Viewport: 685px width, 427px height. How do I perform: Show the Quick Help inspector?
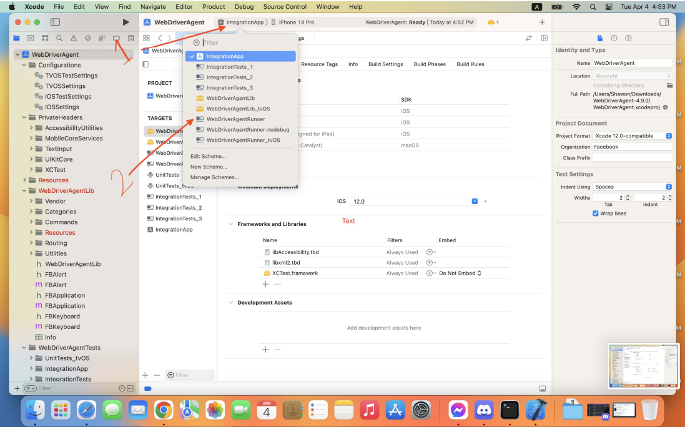tap(628, 39)
